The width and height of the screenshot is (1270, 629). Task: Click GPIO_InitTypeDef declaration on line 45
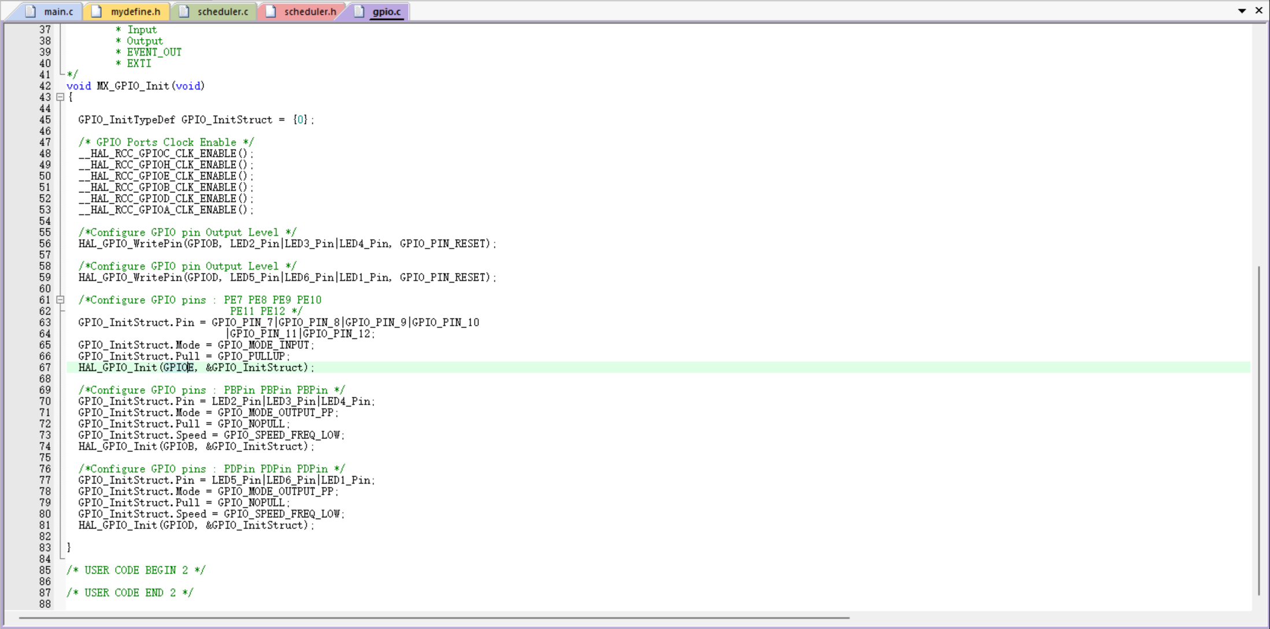tap(126, 120)
